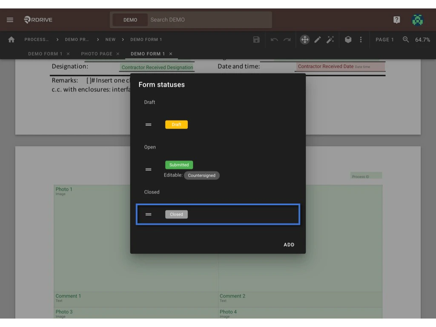Screen dimensions: 436x327
Task: Click the Redo arrow icon
Action: [x=287, y=39]
